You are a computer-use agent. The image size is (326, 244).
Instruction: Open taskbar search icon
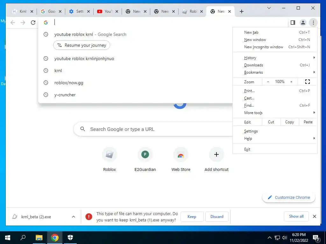point(23,238)
